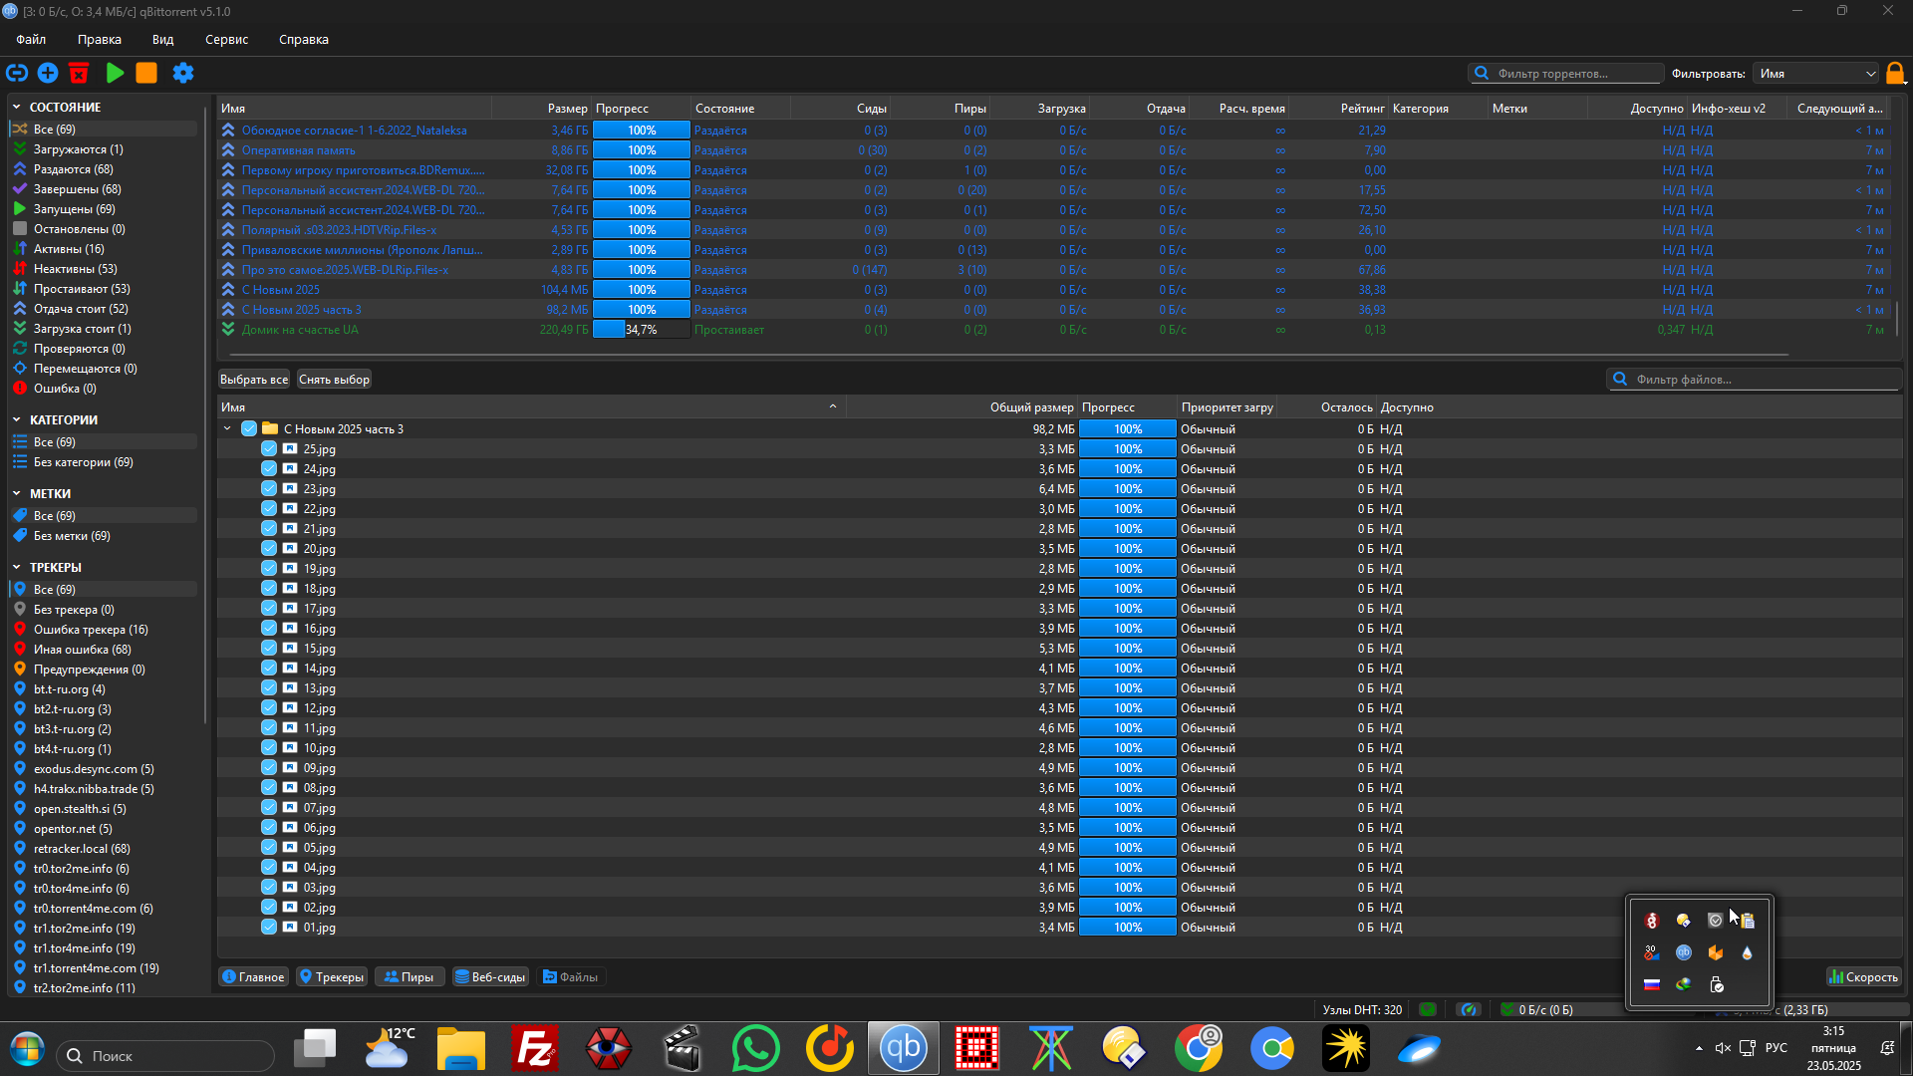Viewport: 1913px width, 1076px height.
Task: Switch to the Пиры tab
Action: [x=409, y=977]
